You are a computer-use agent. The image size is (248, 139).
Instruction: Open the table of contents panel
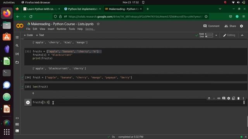[x=17, y=37]
